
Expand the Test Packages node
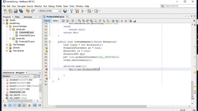(x=7, y=45)
